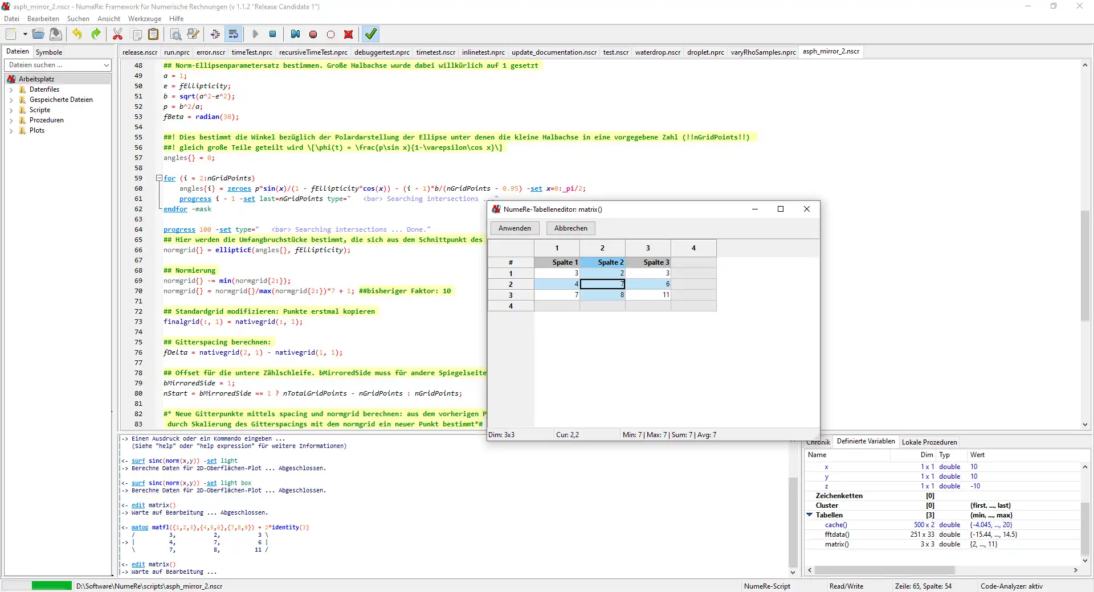Image resolution: width=1094 pixels, height=592 pixels.
Task: Click the Find magnifier icon in toolbar
Action: tap(176, 34)
